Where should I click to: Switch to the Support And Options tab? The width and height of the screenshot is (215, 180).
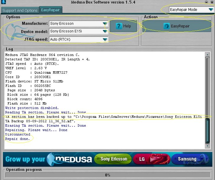pyautogui.click(x=20, y=10)
